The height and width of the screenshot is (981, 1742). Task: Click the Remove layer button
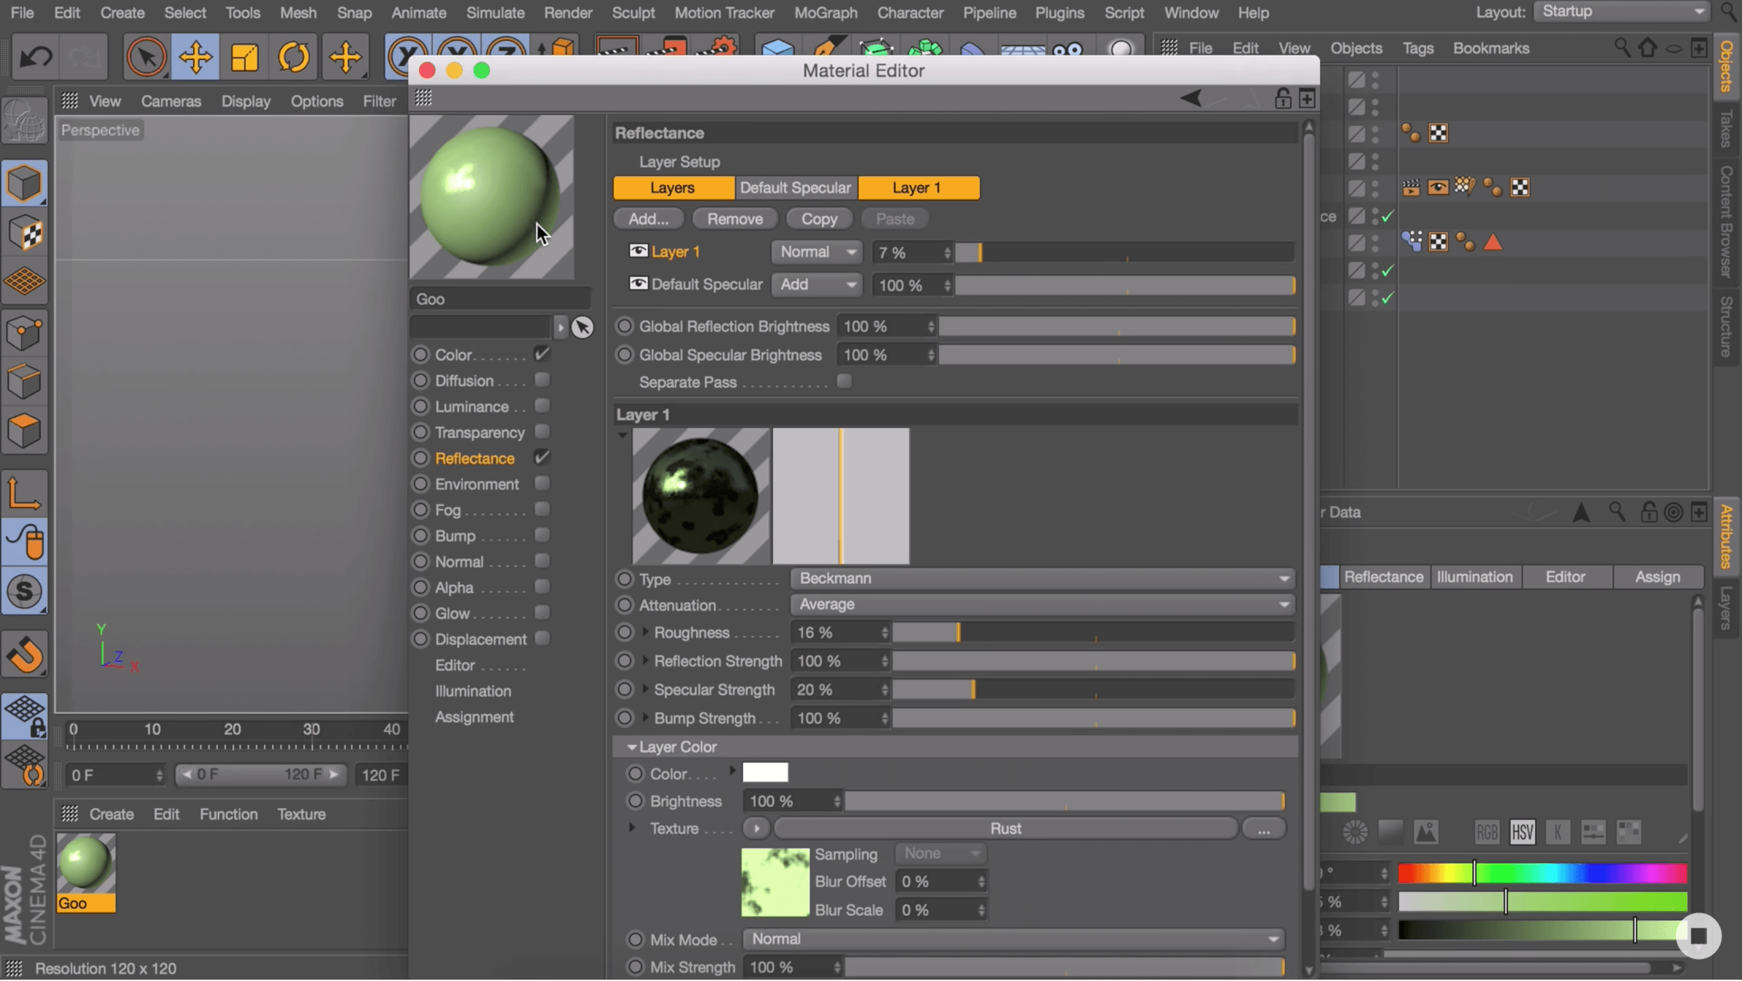tap(734, 219)
